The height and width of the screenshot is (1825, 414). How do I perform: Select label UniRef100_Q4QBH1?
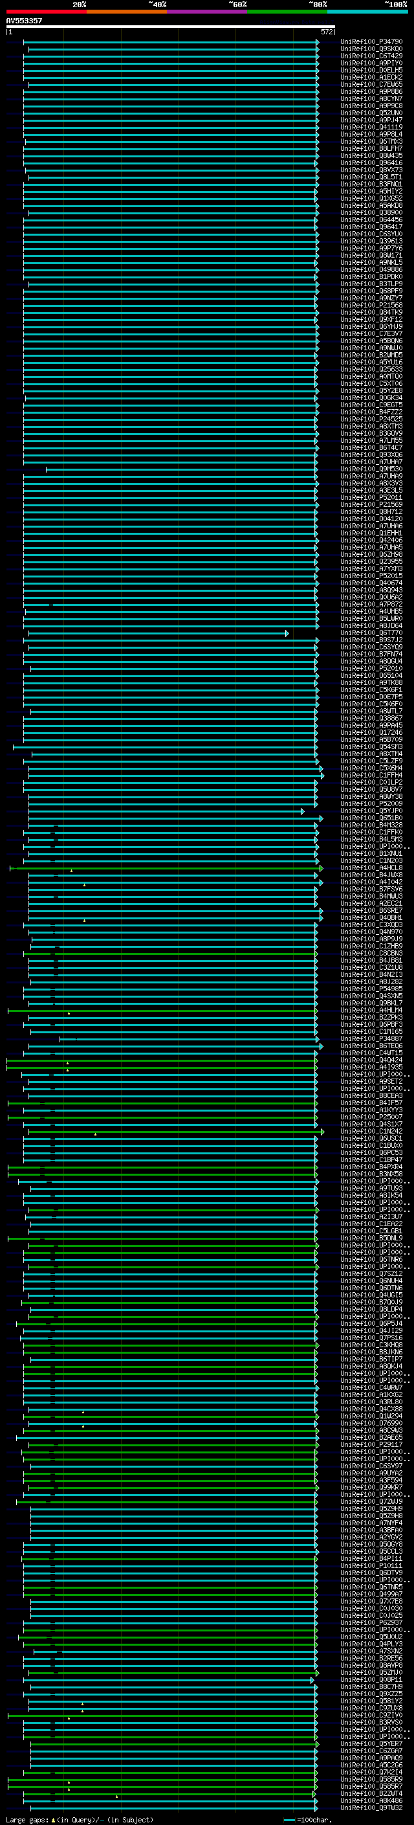371,917
